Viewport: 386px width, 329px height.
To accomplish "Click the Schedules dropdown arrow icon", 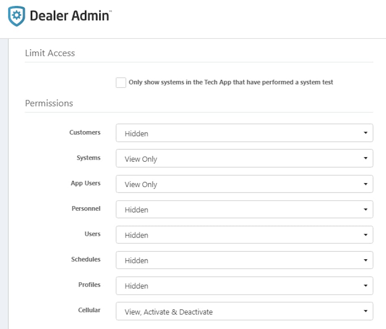I will 366,260.
